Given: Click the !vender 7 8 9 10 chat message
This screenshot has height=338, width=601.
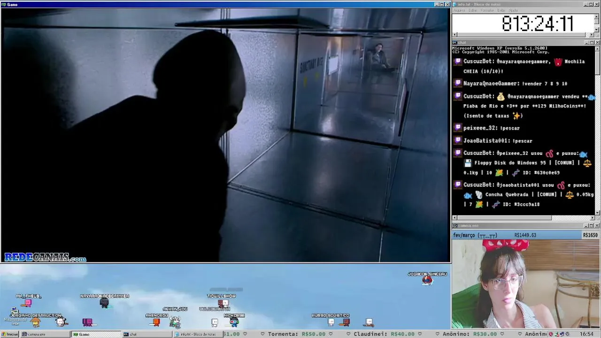Looking at the screenshot, I should (515, 84).
